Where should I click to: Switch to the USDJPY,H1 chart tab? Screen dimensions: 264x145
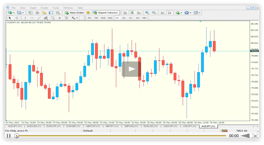click(x=190, y=126)
